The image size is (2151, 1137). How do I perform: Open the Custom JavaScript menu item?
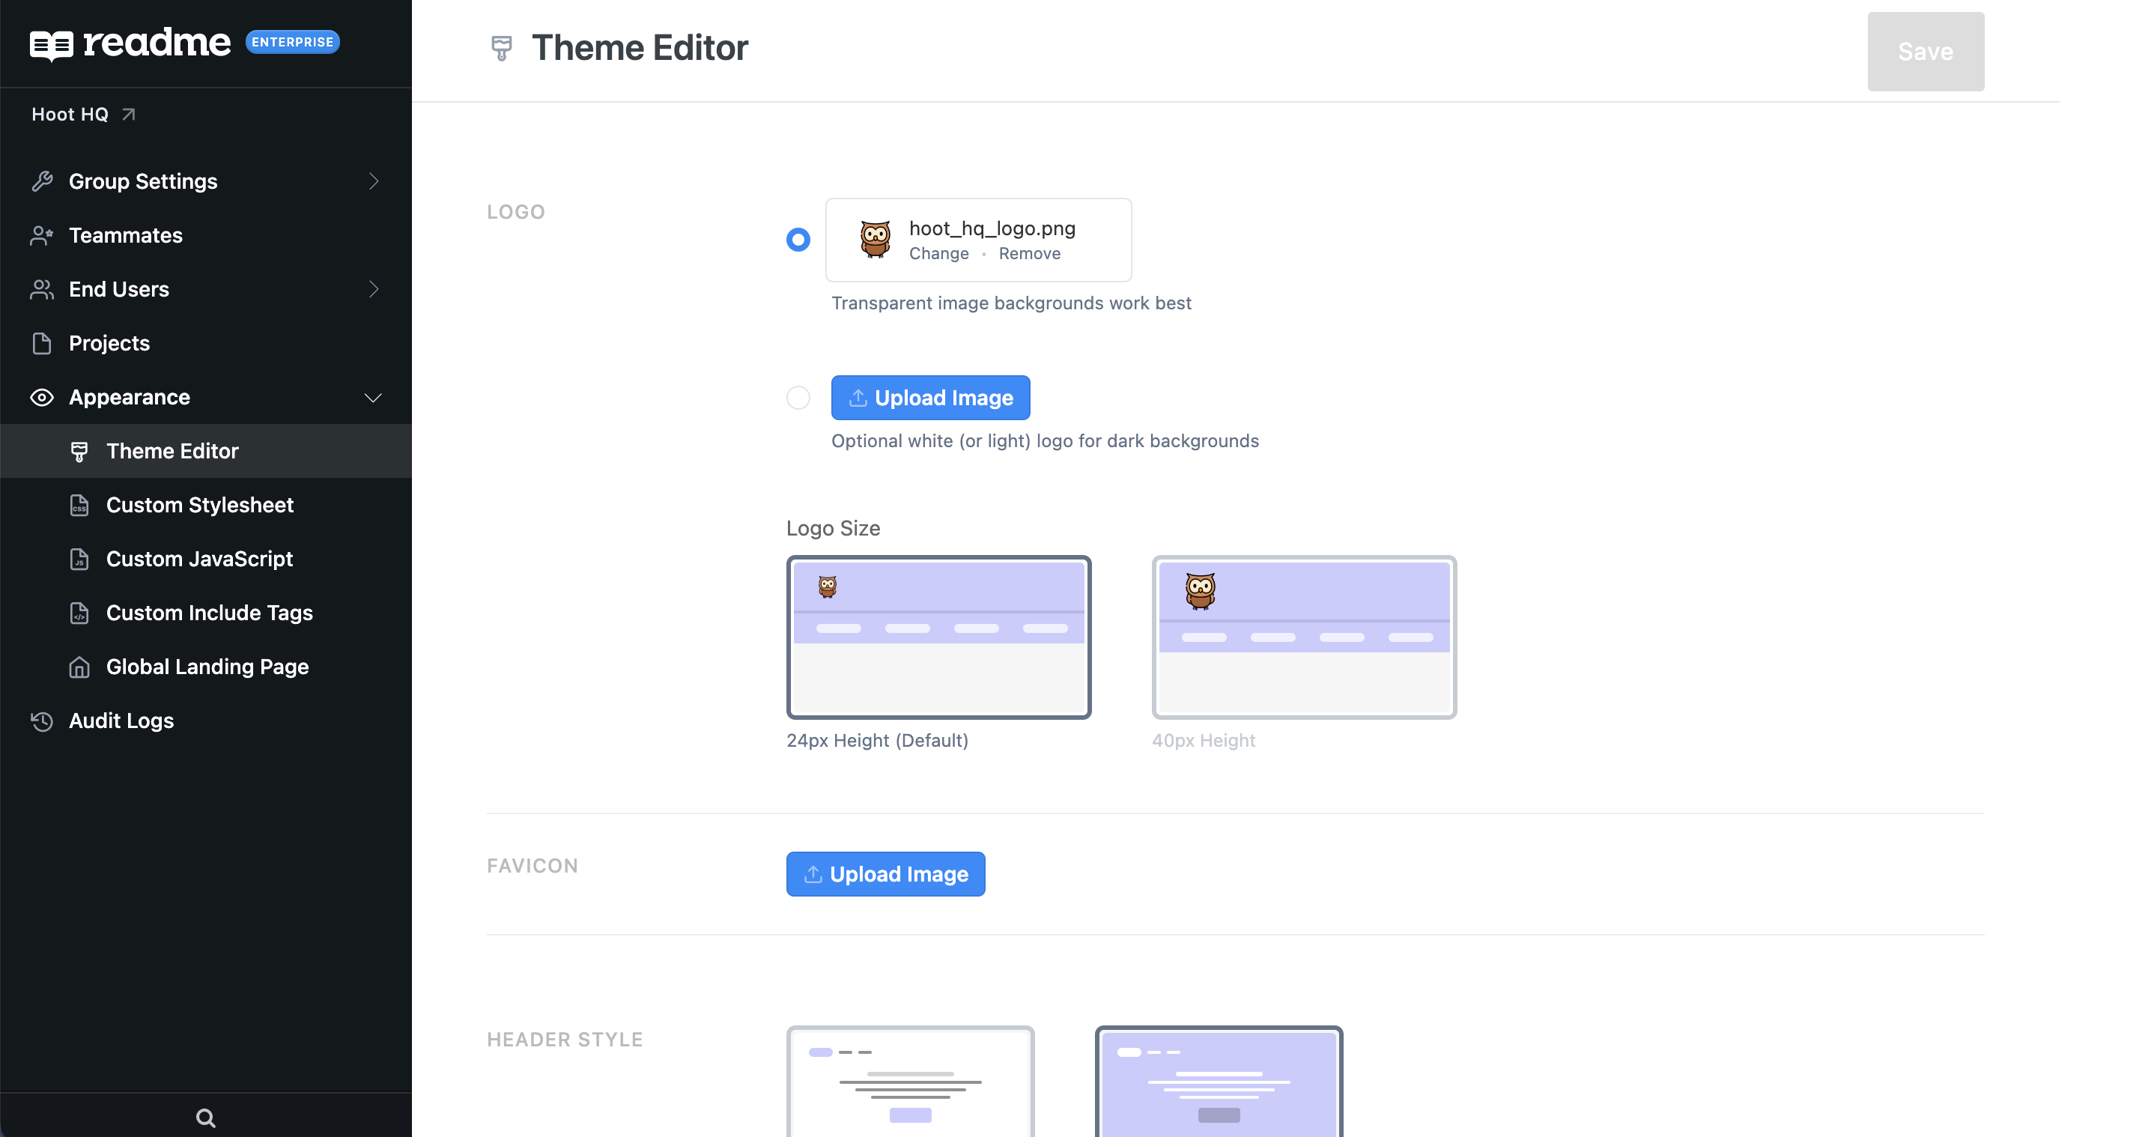[x=198, y=559]
